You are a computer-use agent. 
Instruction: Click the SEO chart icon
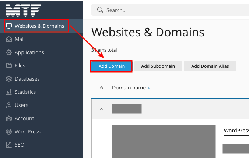tap(9, 145)
